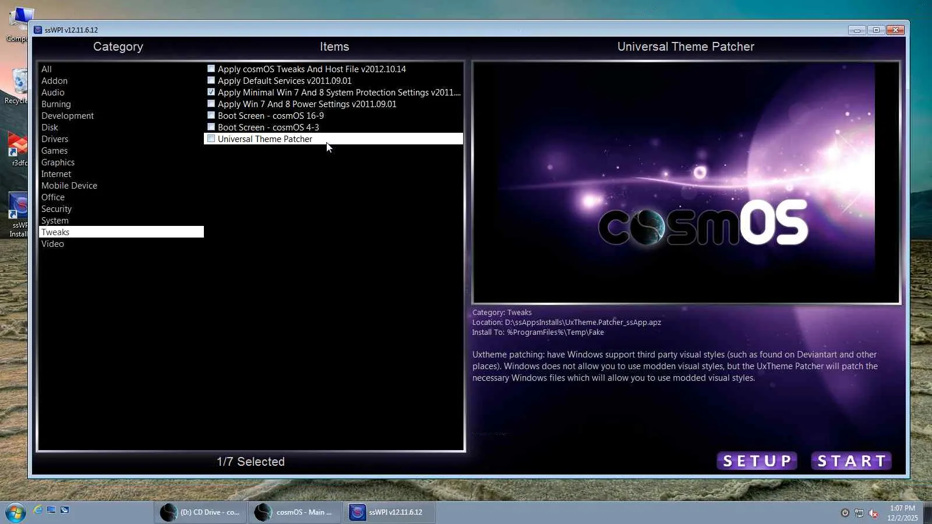Select the Games category

coord(121,151)
